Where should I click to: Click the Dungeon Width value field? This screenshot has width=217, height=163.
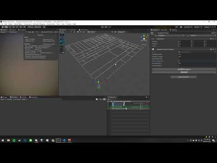coord(197,54)
